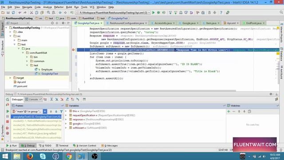Click the editor horizontal scrollbar
The image size is (284, 160).
pos(157,90)
